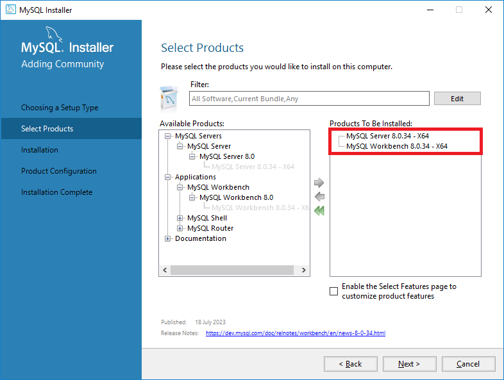Click the remove product left arrow icon

pyautogui.click(x=319, y=196)
